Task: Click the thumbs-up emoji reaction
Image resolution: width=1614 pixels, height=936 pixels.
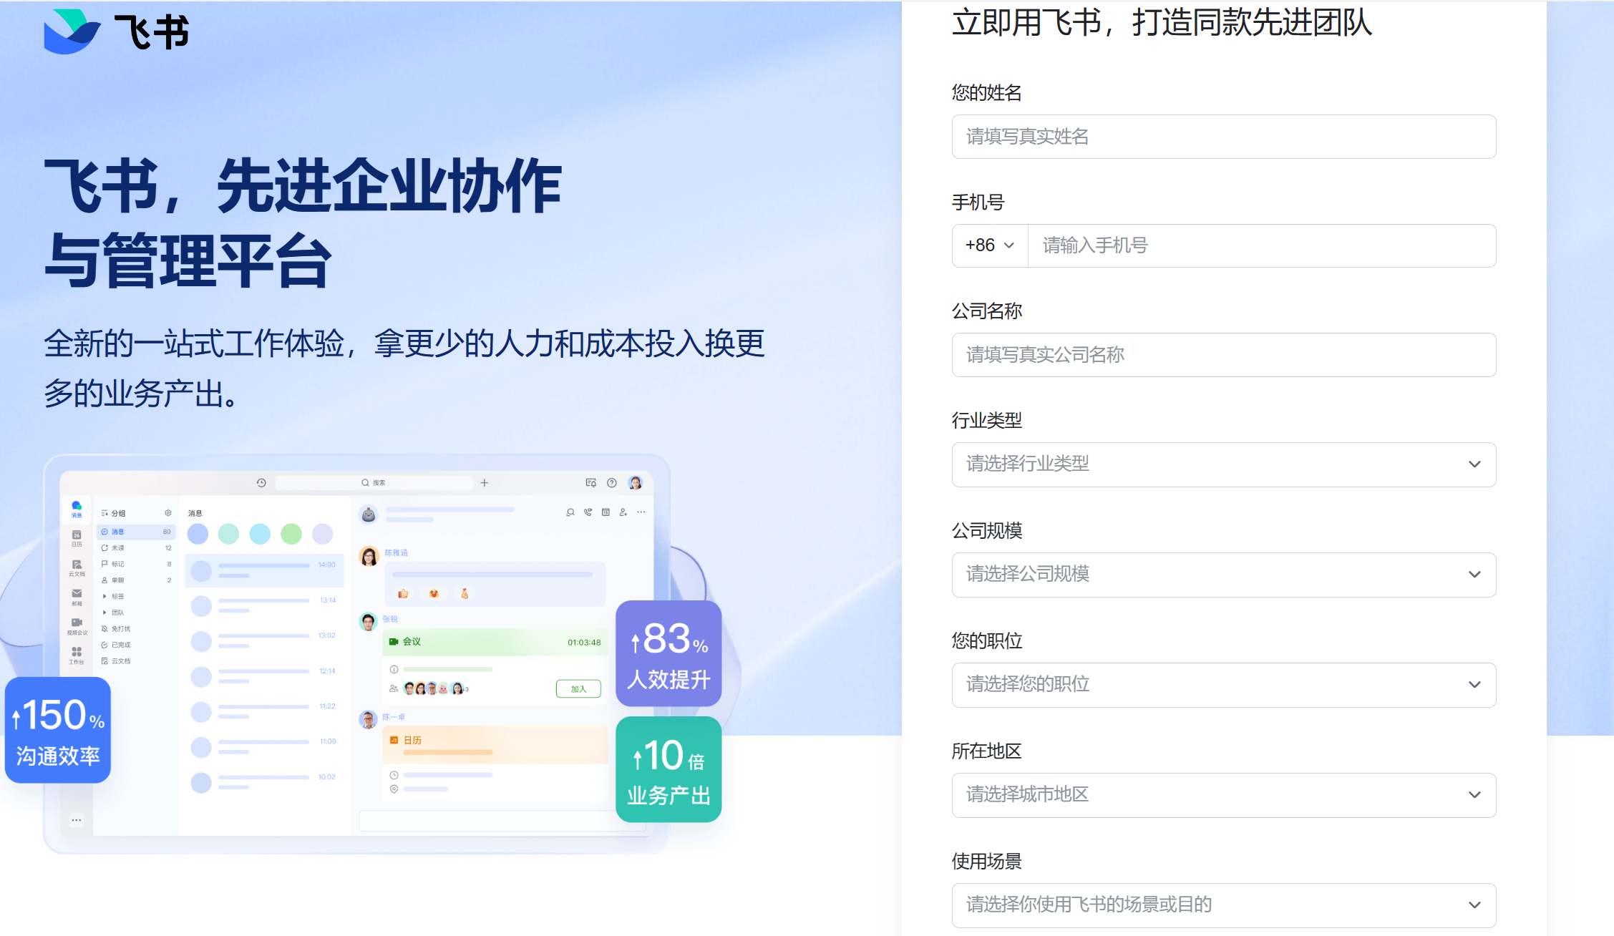Action: tap(404, 593)
